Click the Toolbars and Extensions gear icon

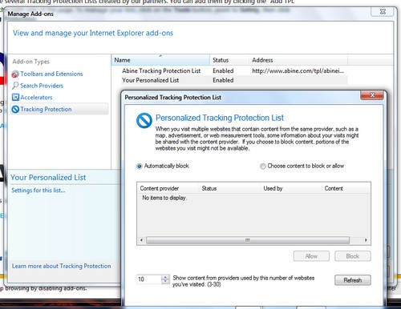15,74
